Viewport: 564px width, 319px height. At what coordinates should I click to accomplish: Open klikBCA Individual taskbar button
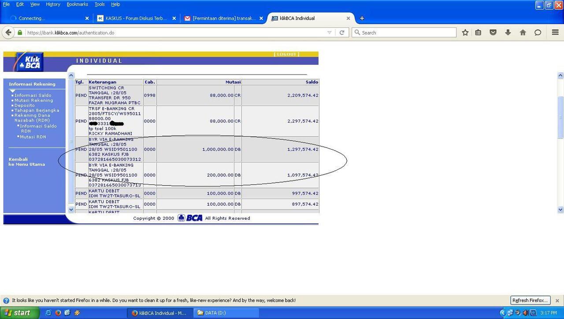160,313
